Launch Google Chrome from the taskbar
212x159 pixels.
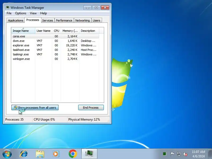[73, 154]
